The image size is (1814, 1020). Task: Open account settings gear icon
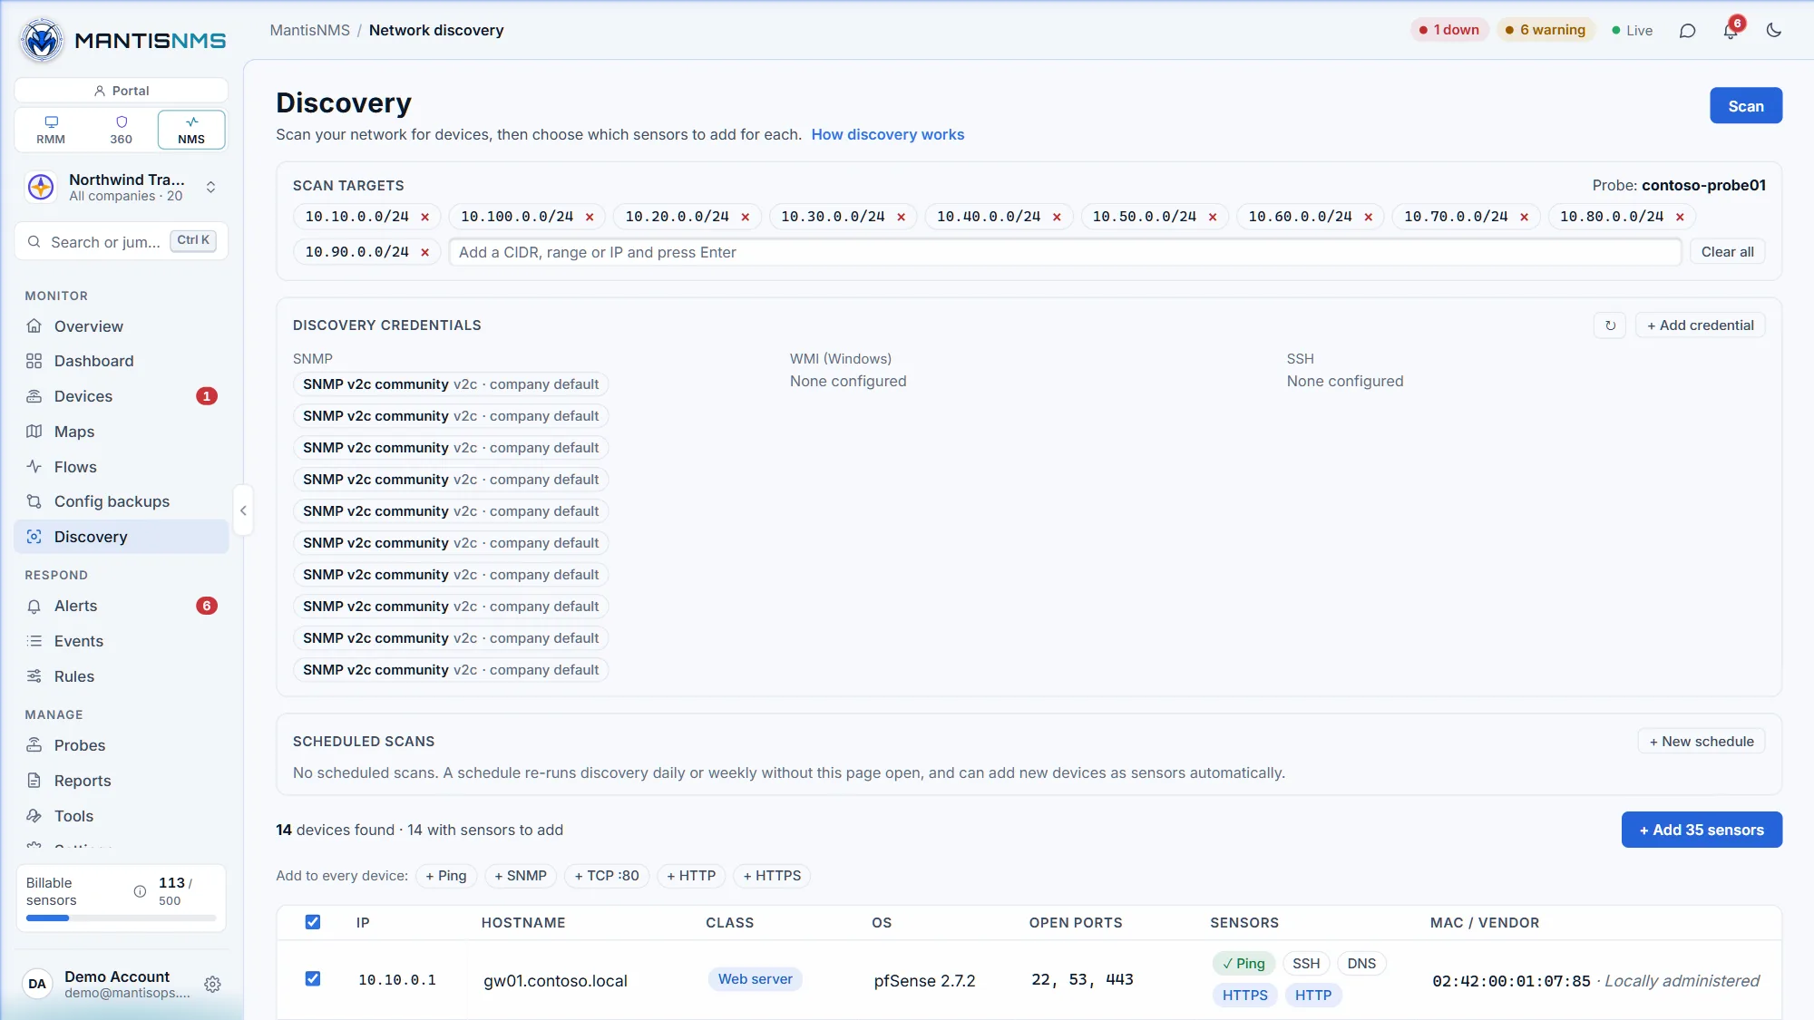click(212, 984)
